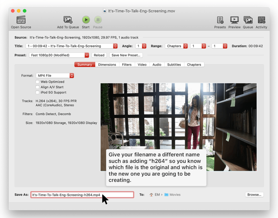The width and height of the screenshot is (278, 218).
Task: Switch to the Filters tab
Action: pos(127,64)
